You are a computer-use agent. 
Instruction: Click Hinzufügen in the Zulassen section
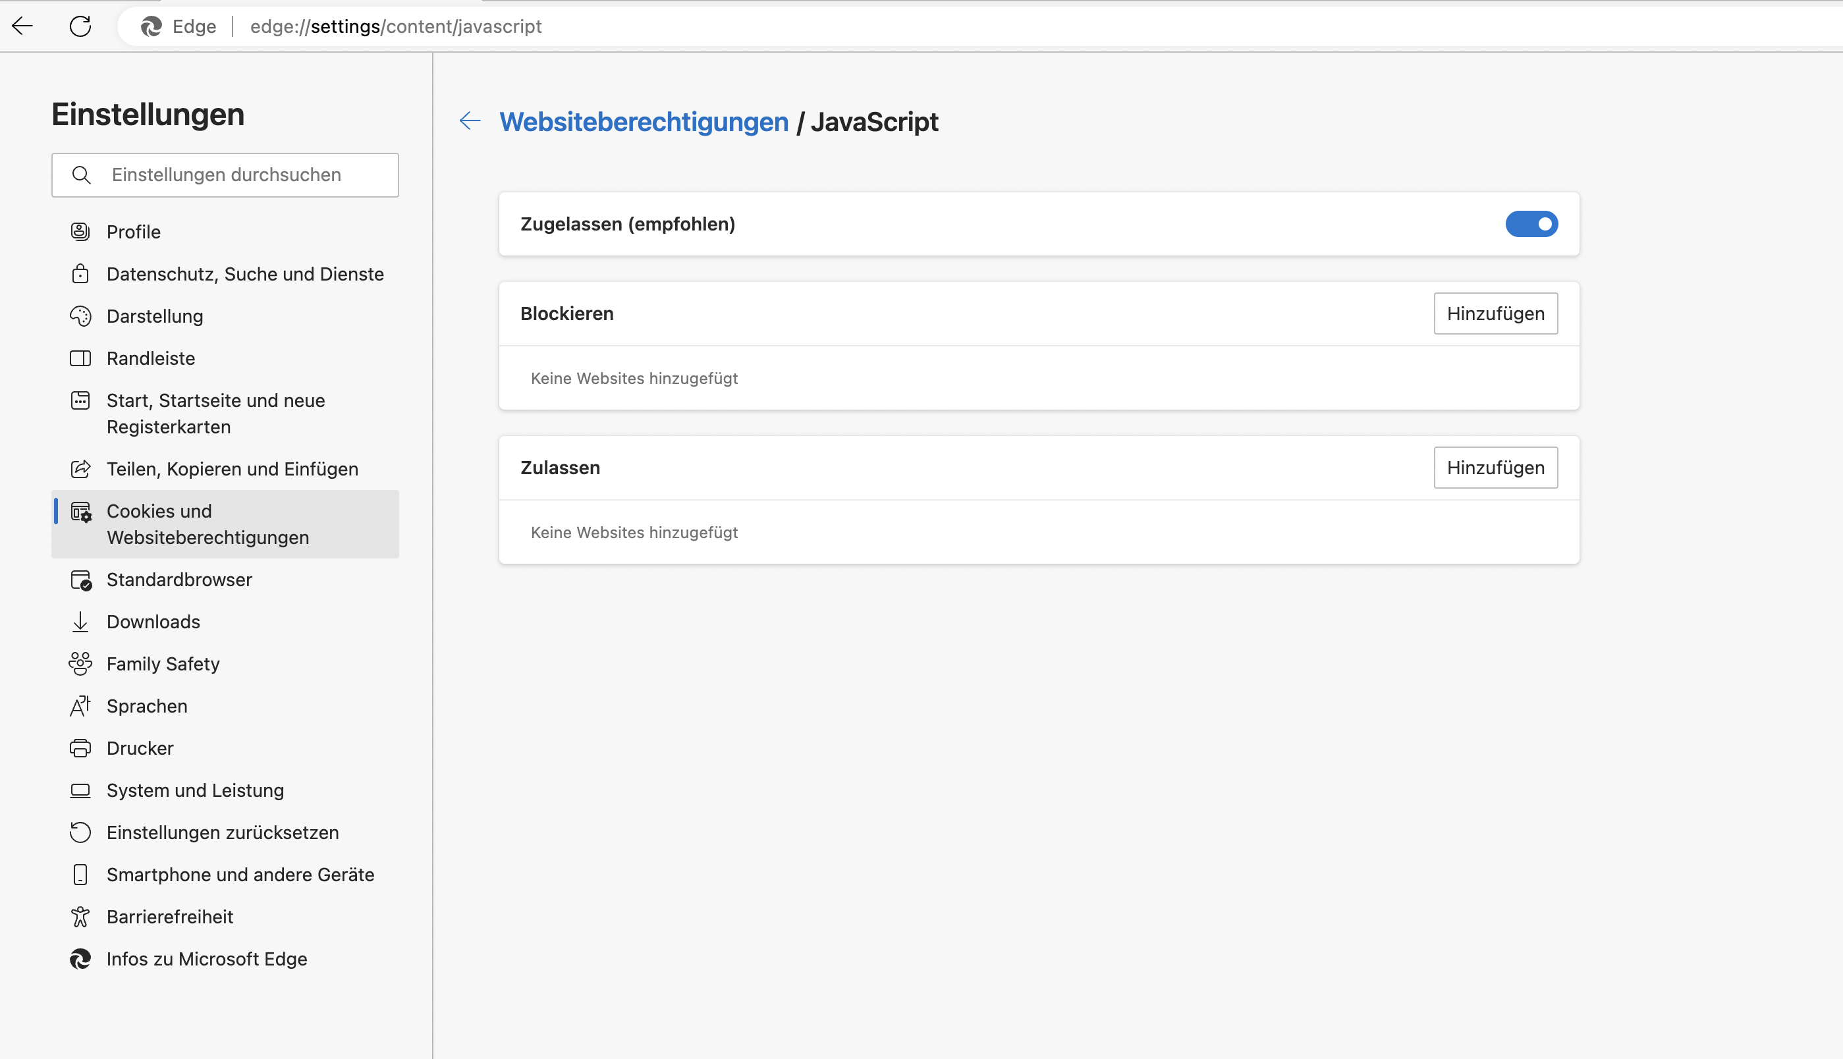point(1495,468)
